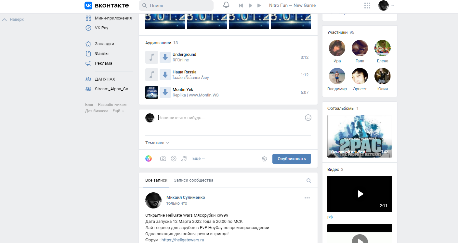Click the VKontakte logo icon
The width and height of the screenshot is (458, 243).
[88, 6]
